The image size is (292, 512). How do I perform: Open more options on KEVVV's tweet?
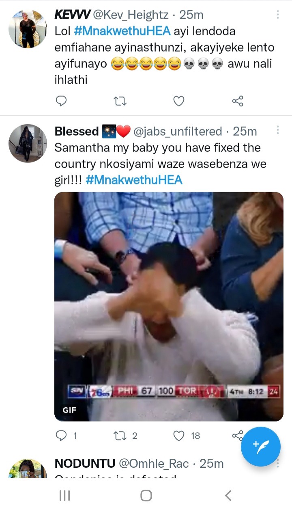278,15
